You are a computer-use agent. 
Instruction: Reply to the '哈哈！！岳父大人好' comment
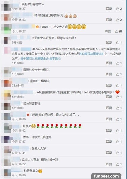click(108, 31)
